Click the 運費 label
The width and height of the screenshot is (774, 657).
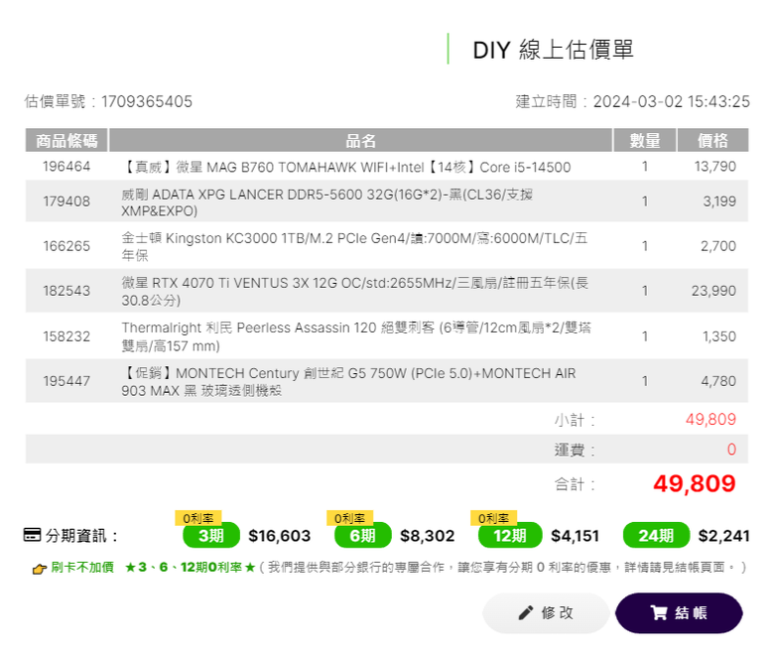[575, 450]
